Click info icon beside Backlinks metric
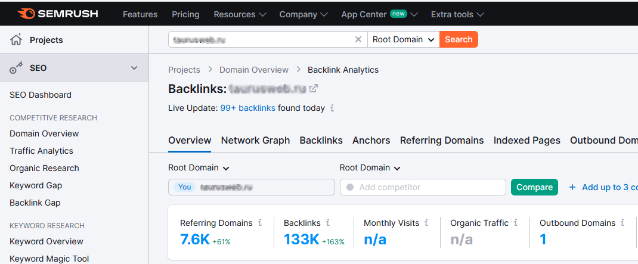The image size is (638, 264). click(x=328, y=223)
